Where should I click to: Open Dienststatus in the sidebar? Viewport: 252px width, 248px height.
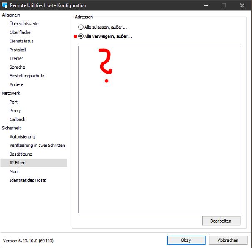pyautogui.click(x=22, y=41)
